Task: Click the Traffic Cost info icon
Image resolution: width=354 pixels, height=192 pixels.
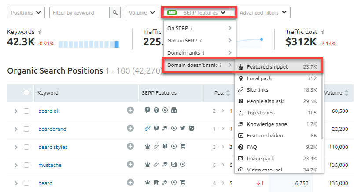Action: point(324,32)
